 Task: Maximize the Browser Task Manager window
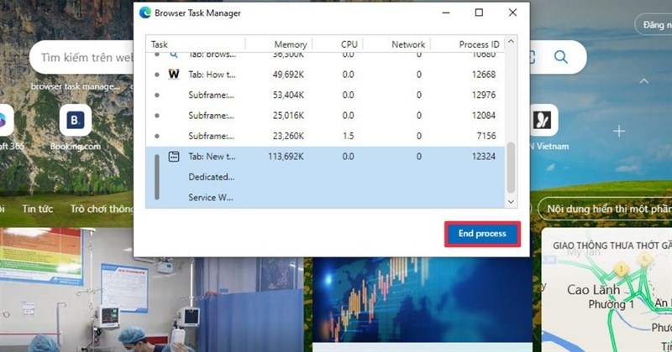[x=479, y=13]
